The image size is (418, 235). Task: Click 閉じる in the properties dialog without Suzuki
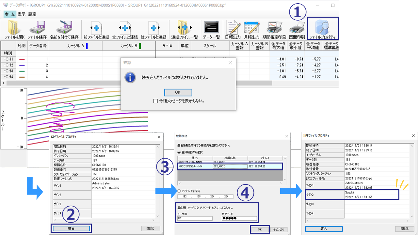pyautogui.click(x=151, y=228)
